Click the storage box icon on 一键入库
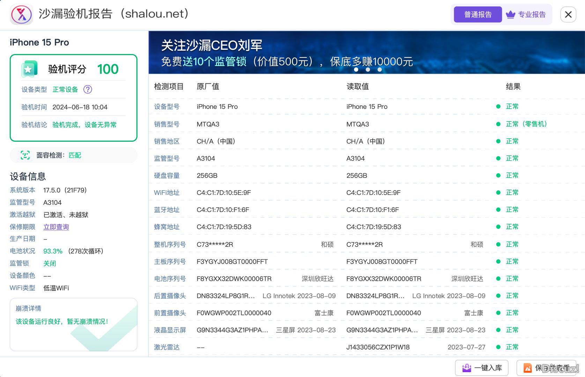585x377 pixels. (467, 368)
